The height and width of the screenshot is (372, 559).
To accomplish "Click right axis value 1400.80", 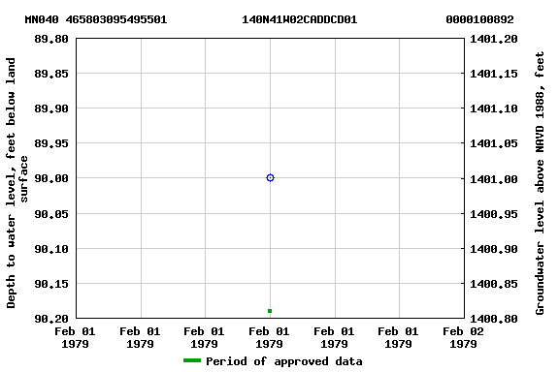I will pyautogui.click(x=494, y=319).
